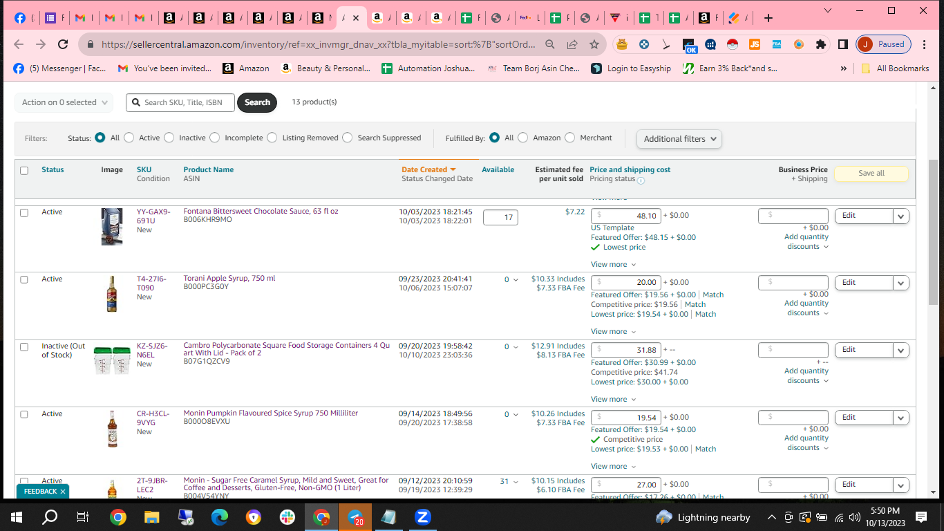Choose the Active status filter radio
This screenshot has height=531, width=944.
[x=129, y=138]
